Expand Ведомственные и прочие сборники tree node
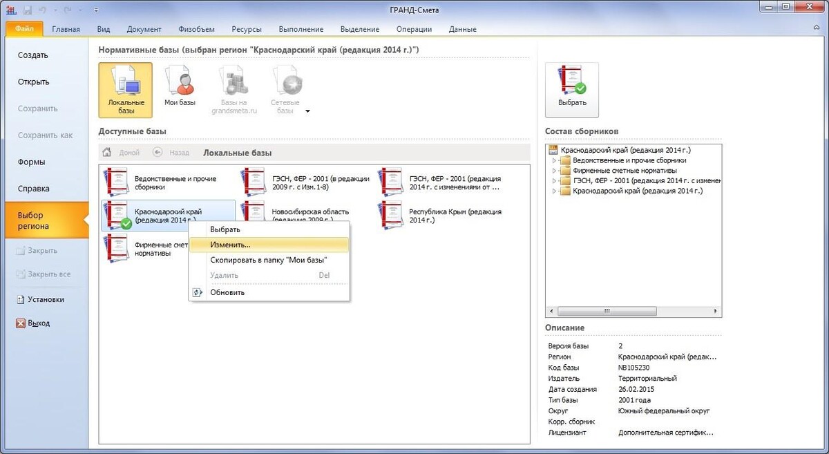The width and height of the screenshot is (829, 454). coord(554,160)
